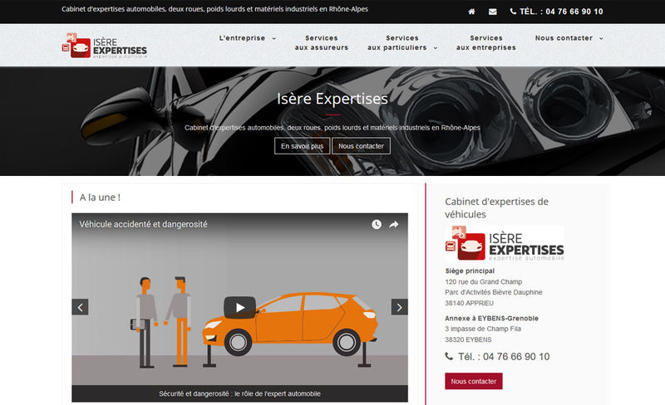Click 3 impasse de Champ Fila
This screenshot has width=665, height=405.
click(x=483, y=329)
